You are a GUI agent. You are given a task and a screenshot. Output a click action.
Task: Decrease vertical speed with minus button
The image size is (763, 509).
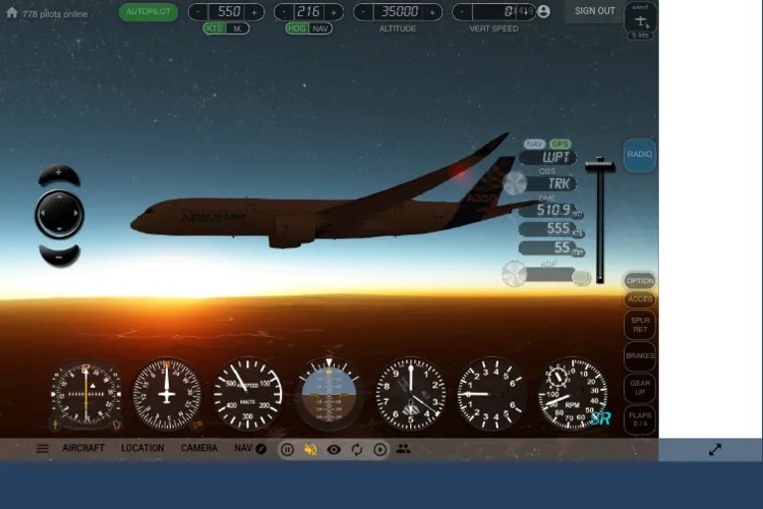coord(462,12)
